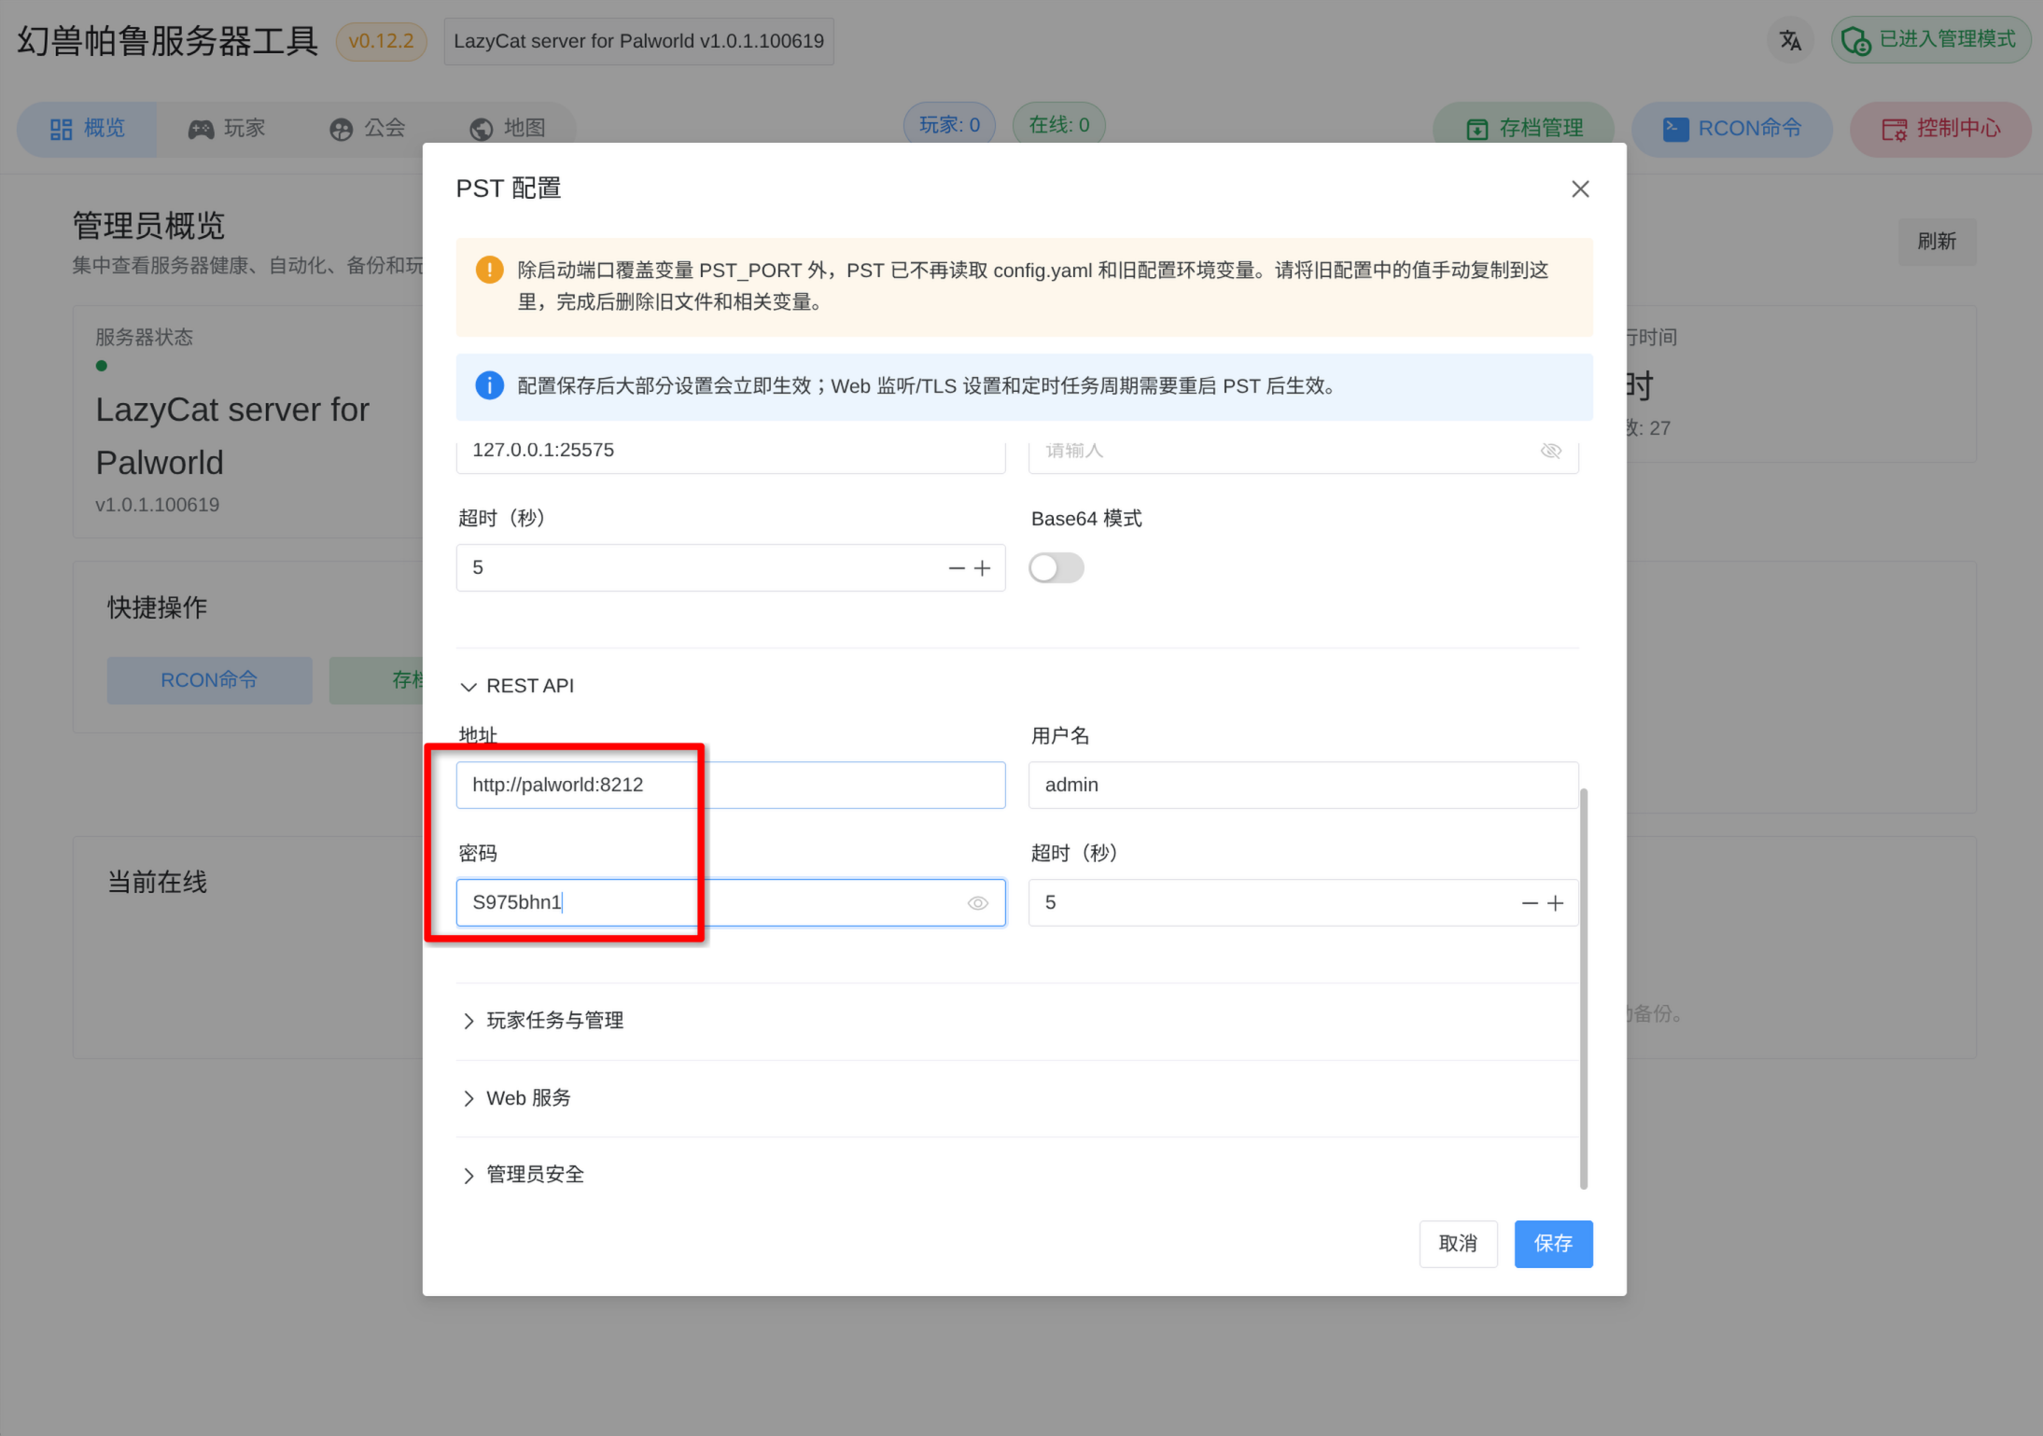Viewport: 2043px width, 1436px height.
Task: Click the 刷新 button
Action: (1937, 242)
